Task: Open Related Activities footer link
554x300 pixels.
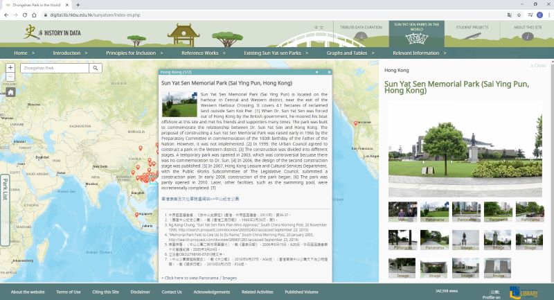Action: (257, 292)
